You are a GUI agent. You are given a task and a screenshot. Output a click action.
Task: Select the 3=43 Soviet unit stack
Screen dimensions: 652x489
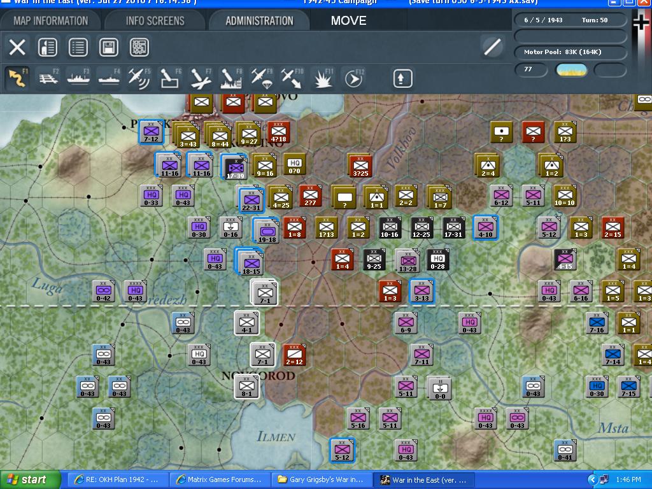coord(188,136)
